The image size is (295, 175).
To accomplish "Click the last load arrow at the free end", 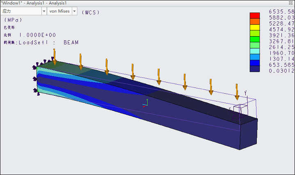I will click(x=237, y=92).
